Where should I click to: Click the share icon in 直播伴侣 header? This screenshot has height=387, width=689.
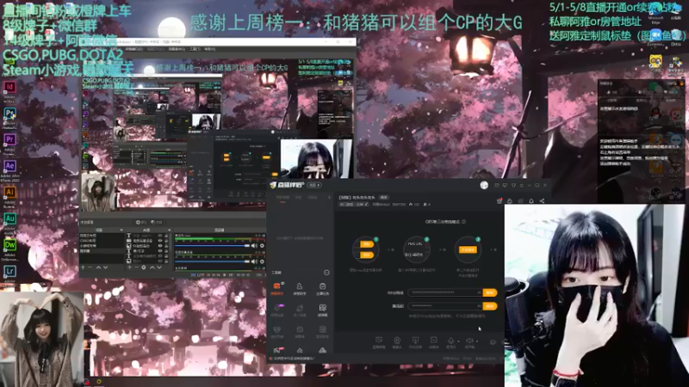click(x=542, y=201)
